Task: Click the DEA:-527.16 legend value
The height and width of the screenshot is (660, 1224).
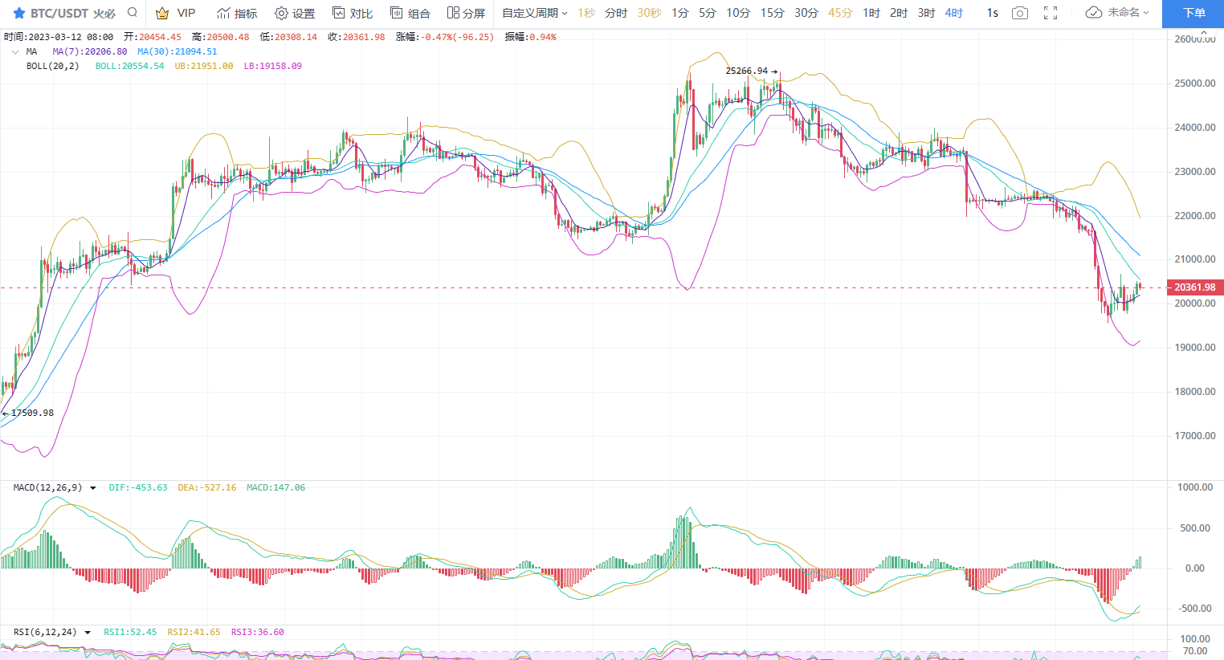Action: [x=207, y=487]
